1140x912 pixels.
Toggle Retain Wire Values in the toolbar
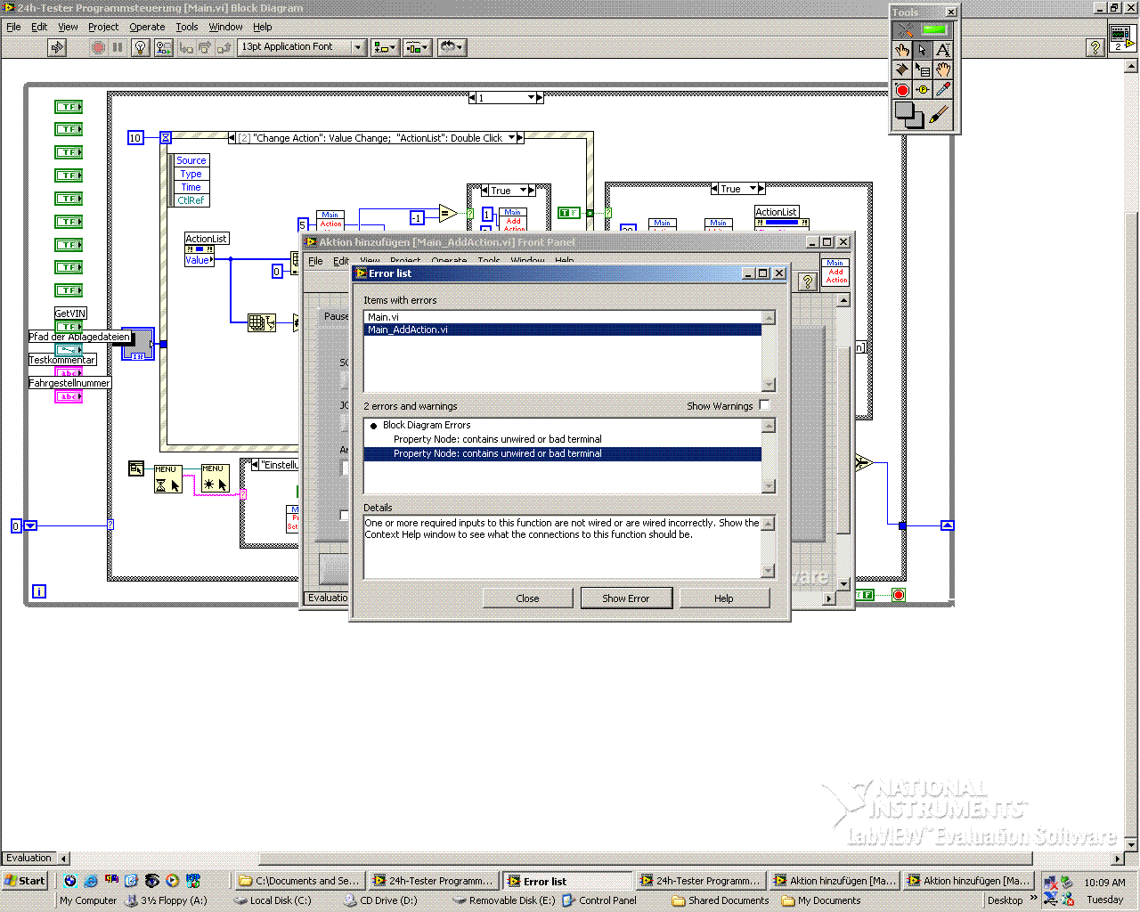pos(164,47)
